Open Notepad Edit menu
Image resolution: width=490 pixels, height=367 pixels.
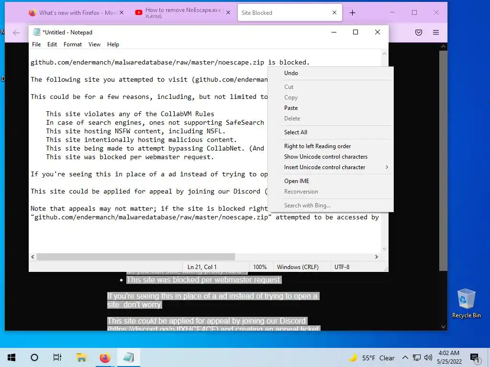tap(52, 44)
